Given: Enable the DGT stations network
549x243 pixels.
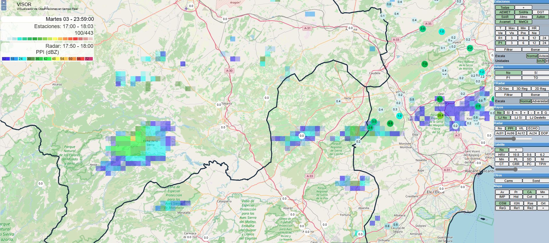Looking at the screenshot, I should click(541, 12).
